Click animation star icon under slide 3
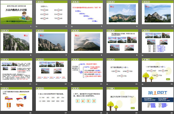174x114 pixels. tap(72, 26)
